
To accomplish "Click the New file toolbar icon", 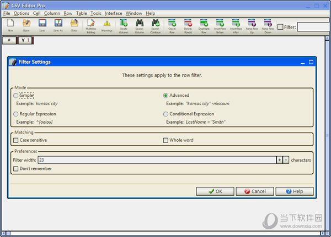I will click(x=10, y=25).
